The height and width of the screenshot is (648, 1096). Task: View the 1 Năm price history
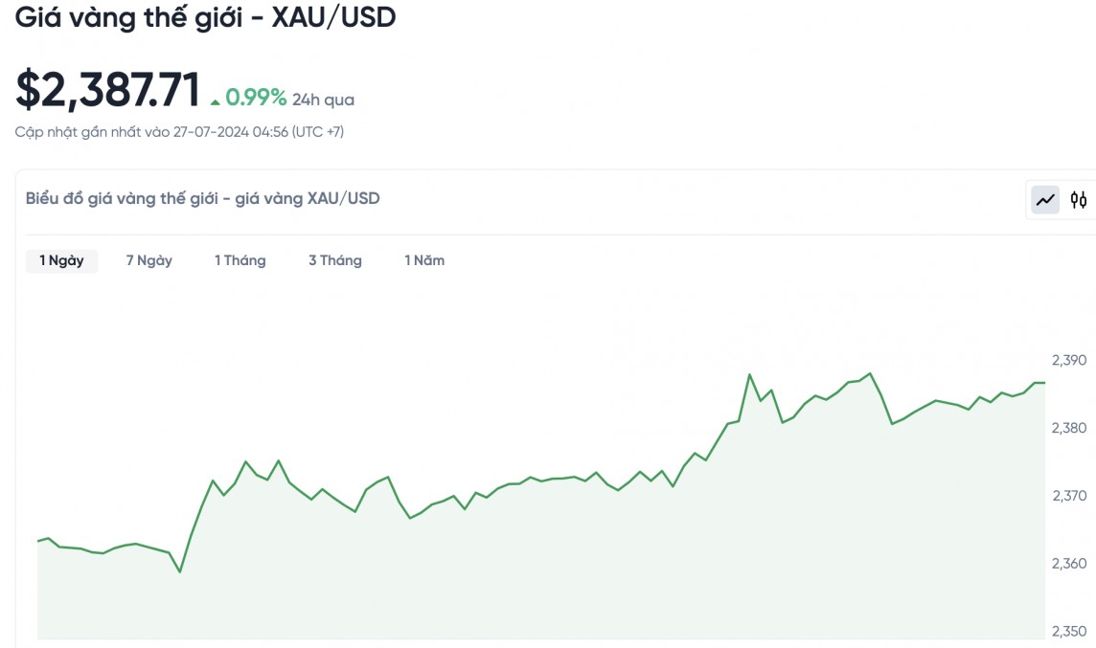423,260
